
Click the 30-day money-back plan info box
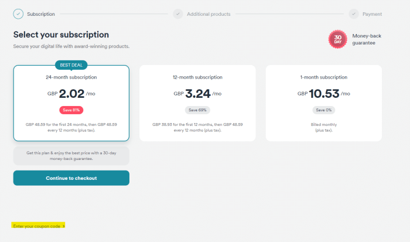coord(71,156)
